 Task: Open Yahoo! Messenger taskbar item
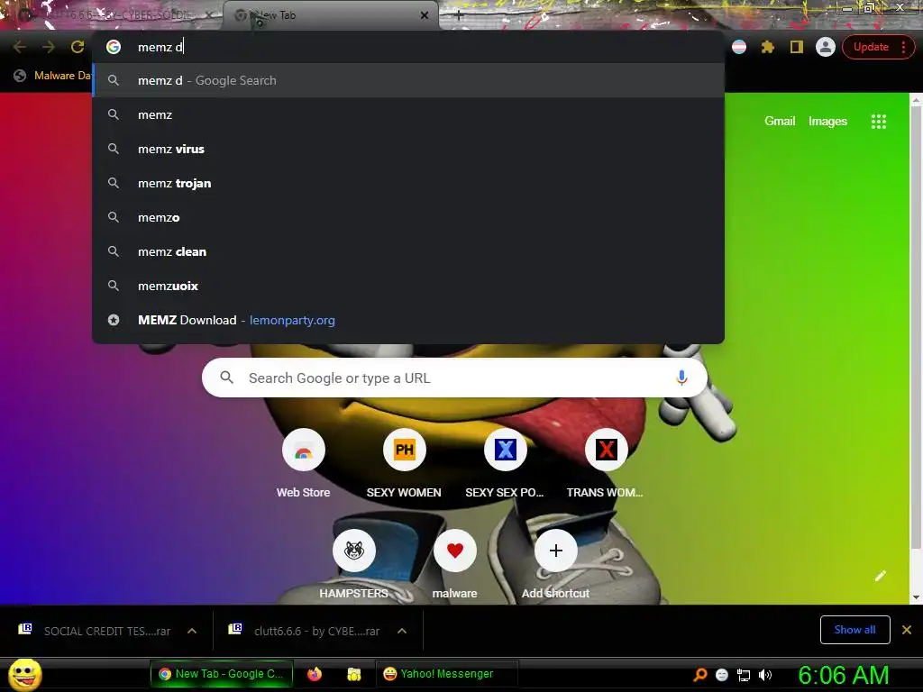point(446,674)
